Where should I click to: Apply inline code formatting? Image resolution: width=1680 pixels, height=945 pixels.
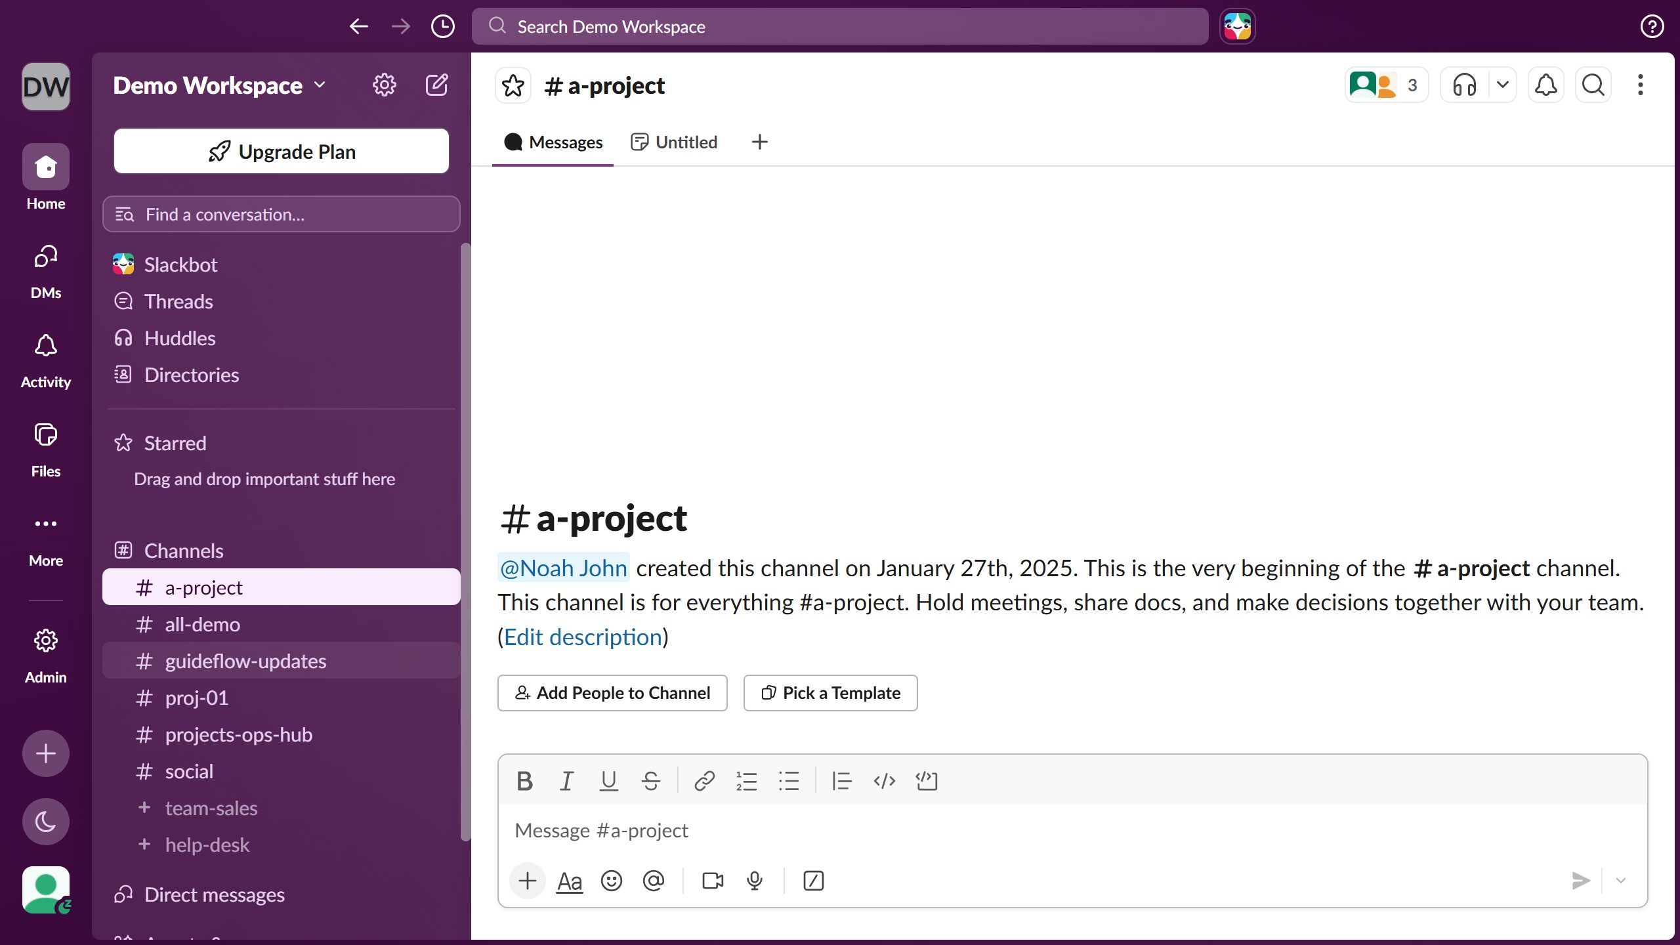(884, 781)
